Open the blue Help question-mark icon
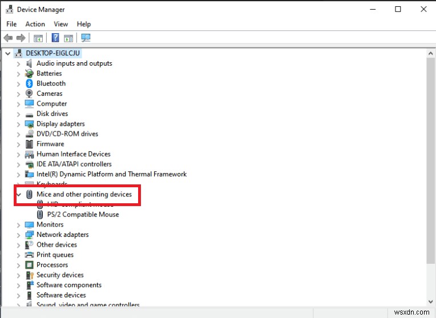Viewport: 436px width, 318px height. point(55,38)
